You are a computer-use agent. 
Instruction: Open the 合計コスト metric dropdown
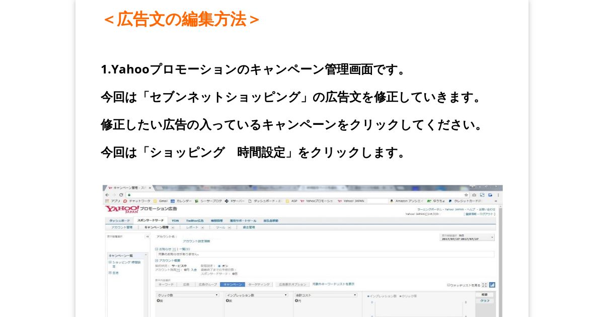pyautogui.click(x=326, y=295)
